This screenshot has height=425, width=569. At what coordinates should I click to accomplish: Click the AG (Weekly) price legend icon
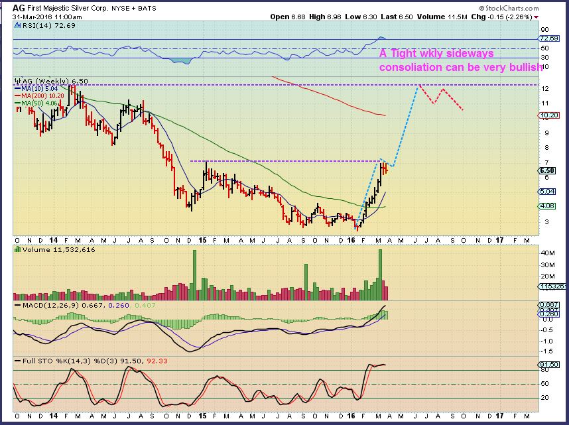tap(18, 81)
